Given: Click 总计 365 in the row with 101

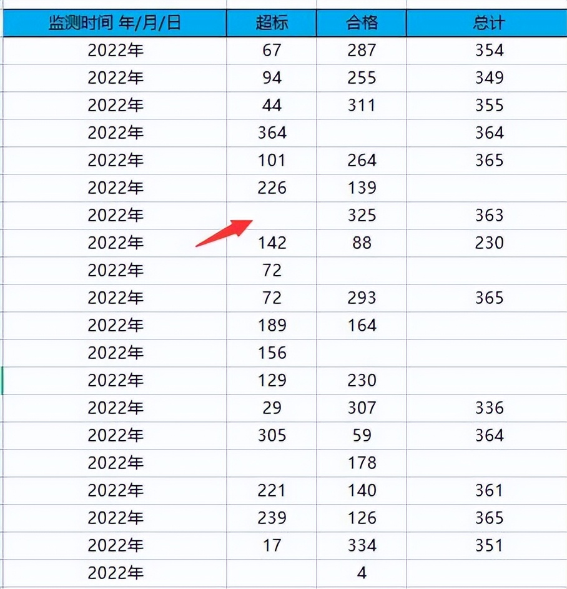Looking at the screenshot, I should 486,161.
